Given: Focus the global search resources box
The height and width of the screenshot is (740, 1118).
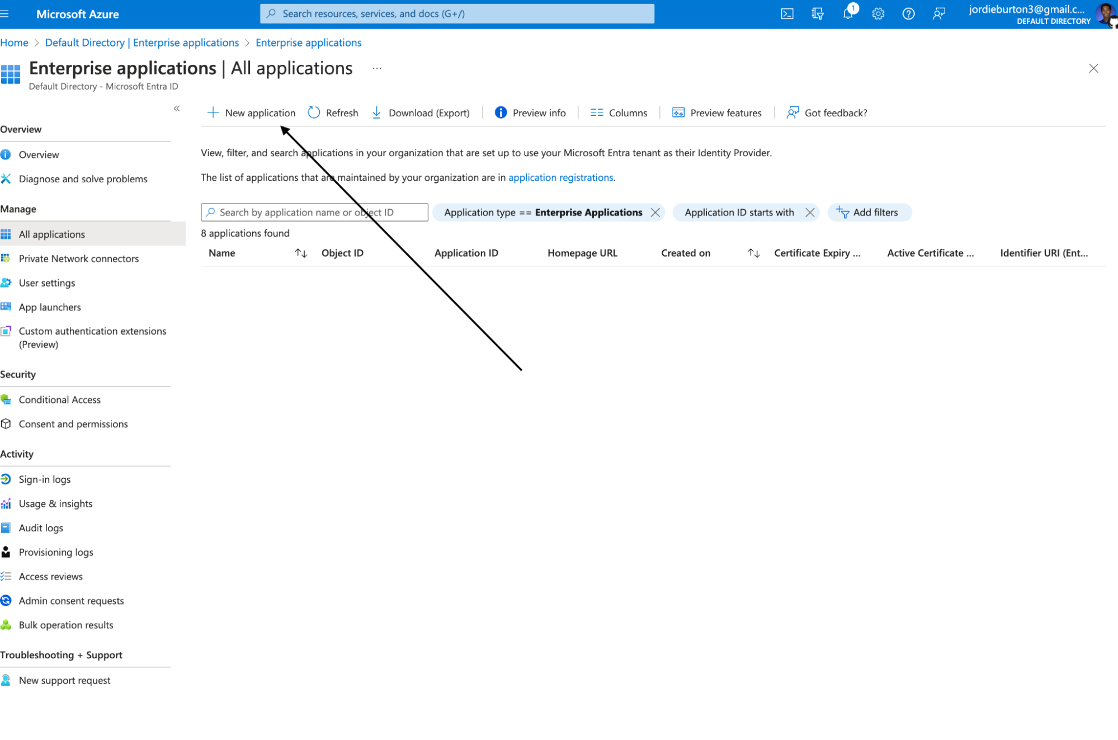Looking at the screenshot, I should pos(457,14).
